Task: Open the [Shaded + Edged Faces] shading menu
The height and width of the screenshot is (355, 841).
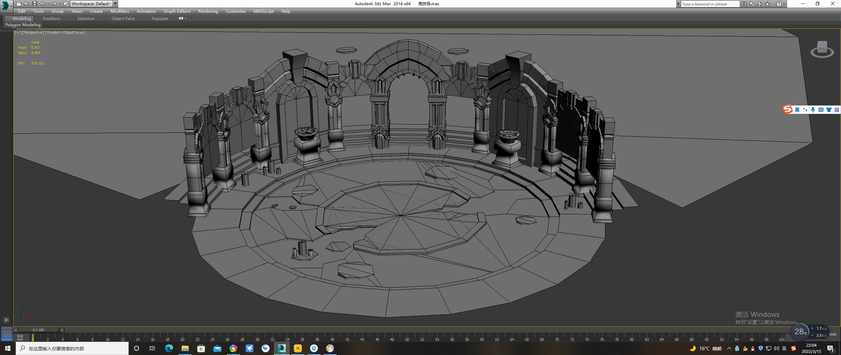Action: [x=66, y=32]
